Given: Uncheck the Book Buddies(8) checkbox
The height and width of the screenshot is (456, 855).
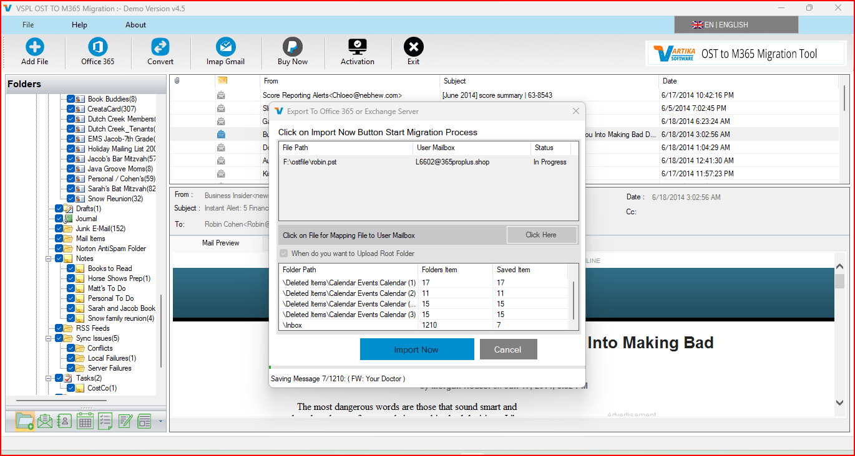Looking at the screenshot, I should (x=71, y=99).
